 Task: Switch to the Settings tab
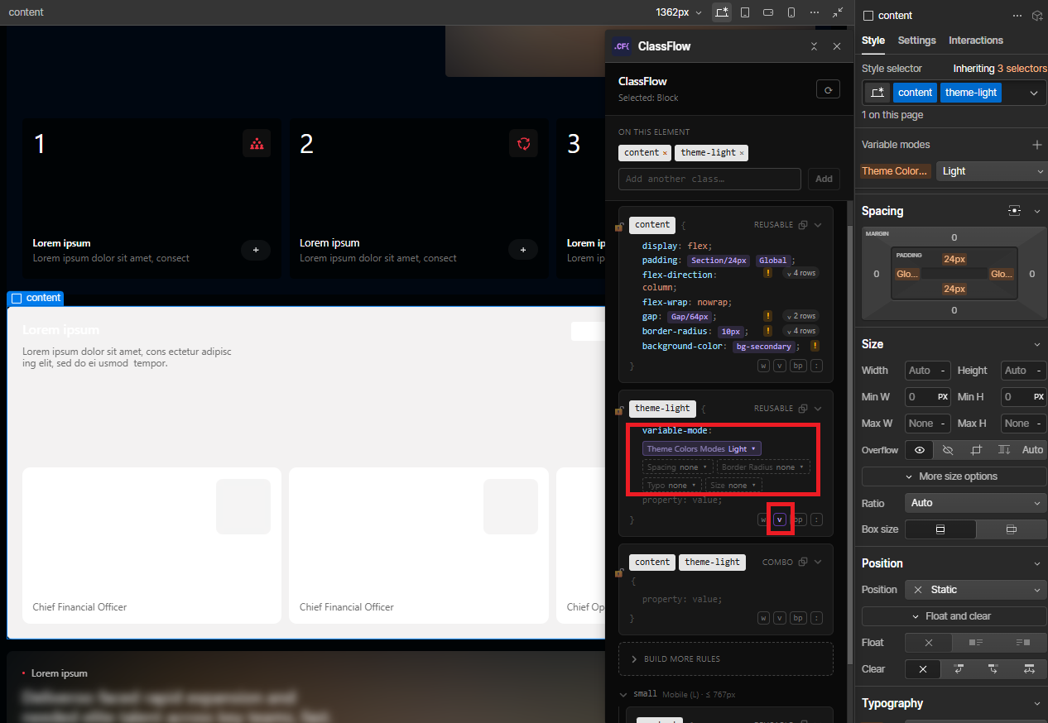pyautogui.click(x=917, y=41)
